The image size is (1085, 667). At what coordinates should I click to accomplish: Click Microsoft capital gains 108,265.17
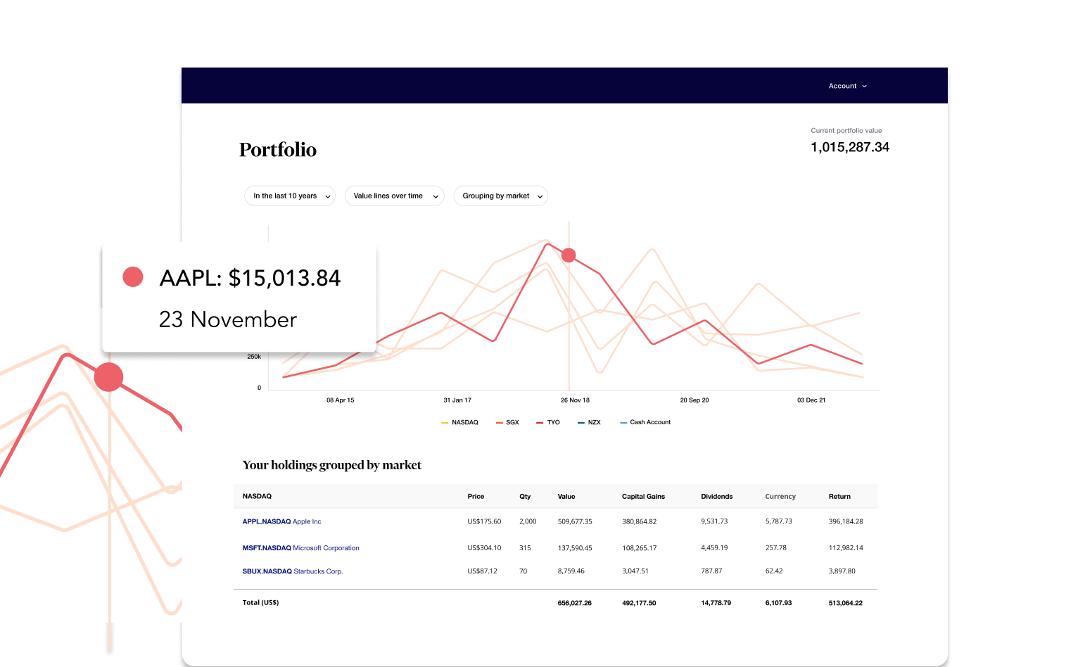[639, 548]
